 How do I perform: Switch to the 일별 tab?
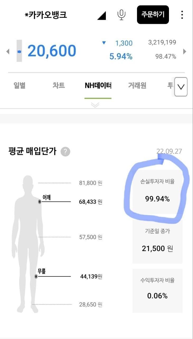(20, 86)
